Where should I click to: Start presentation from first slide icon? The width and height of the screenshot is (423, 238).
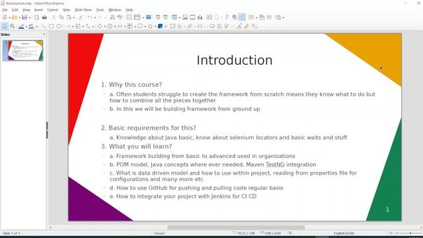tap(158, 17)
